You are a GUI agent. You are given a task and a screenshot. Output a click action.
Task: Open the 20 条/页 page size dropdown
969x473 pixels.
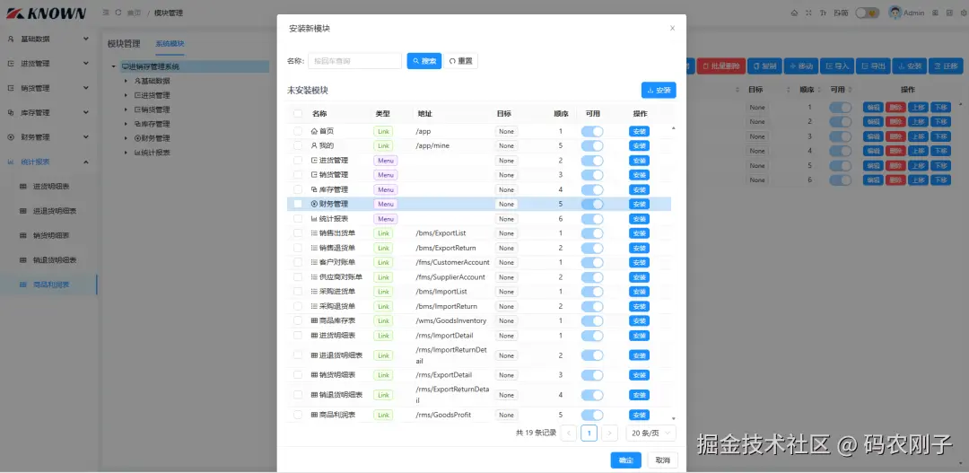coord(650,434)
